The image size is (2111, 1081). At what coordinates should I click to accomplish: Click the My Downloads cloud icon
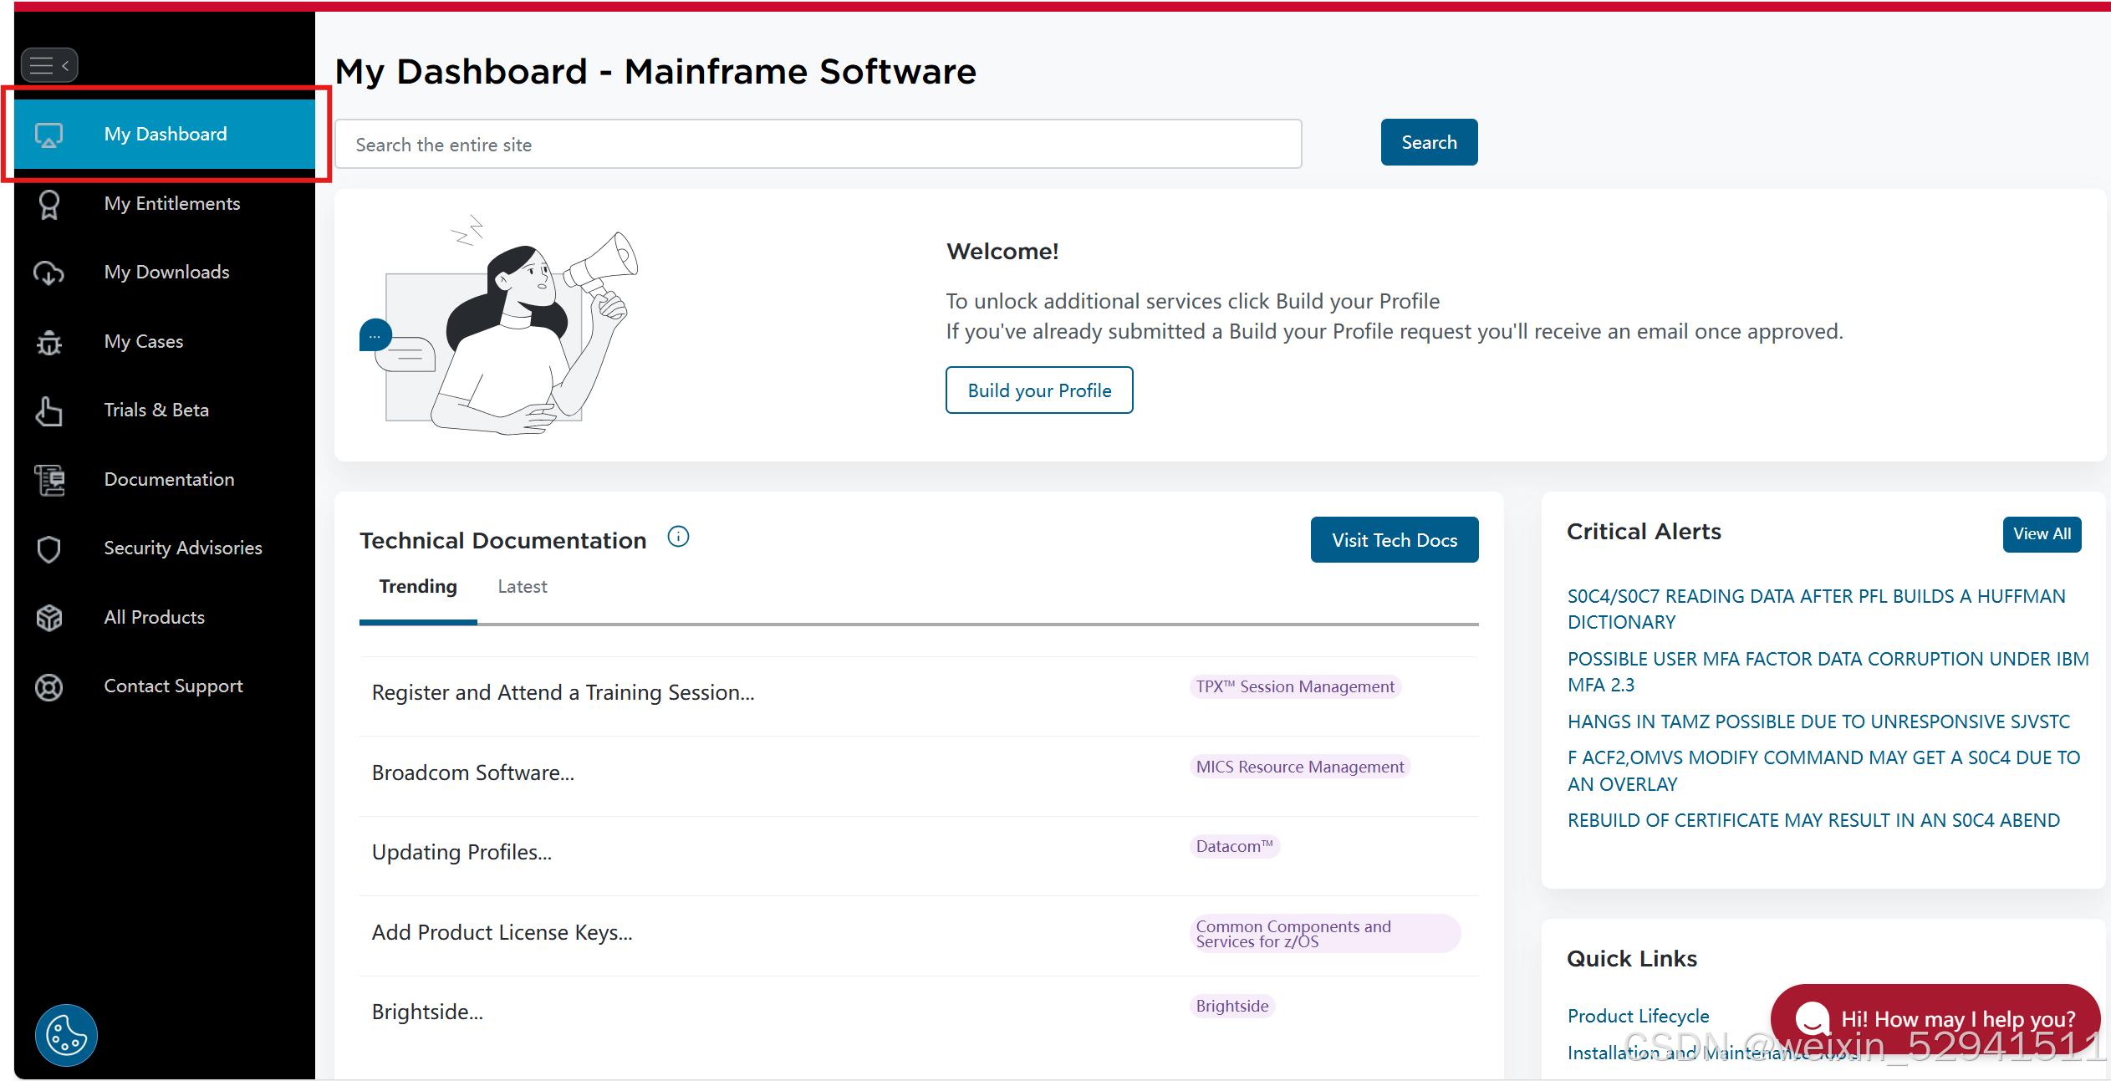click(x=49, y=273)
